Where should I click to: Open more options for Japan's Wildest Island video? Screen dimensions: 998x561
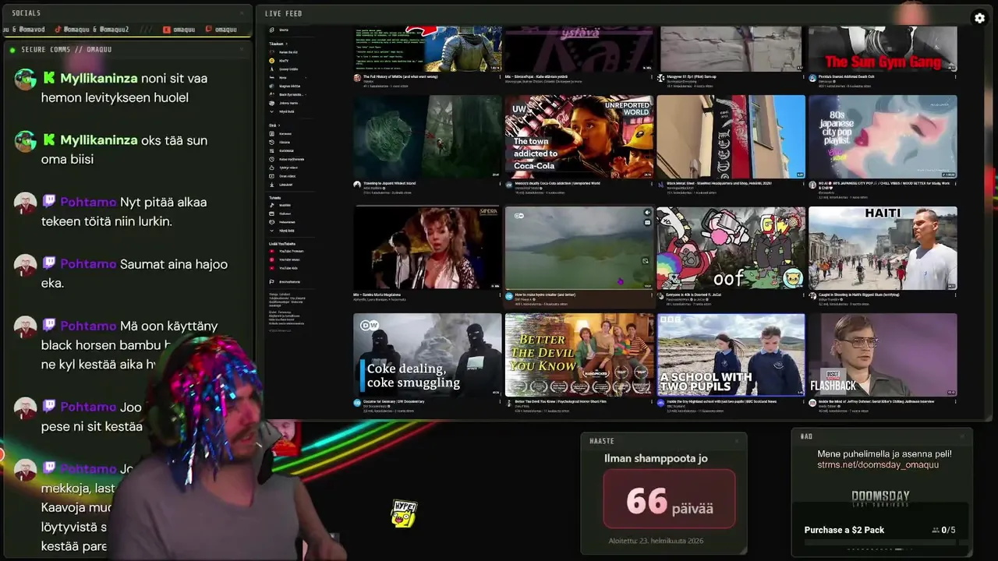pos(499,185)
